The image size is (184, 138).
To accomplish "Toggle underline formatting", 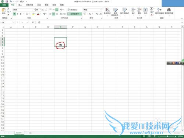I will pos(21,14).
